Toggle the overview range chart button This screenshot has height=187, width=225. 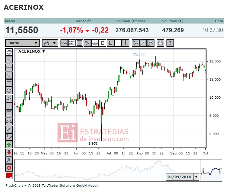click(x=95, y=43)
